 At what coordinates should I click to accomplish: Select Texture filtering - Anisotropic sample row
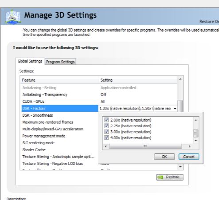(x=60, y=157)
